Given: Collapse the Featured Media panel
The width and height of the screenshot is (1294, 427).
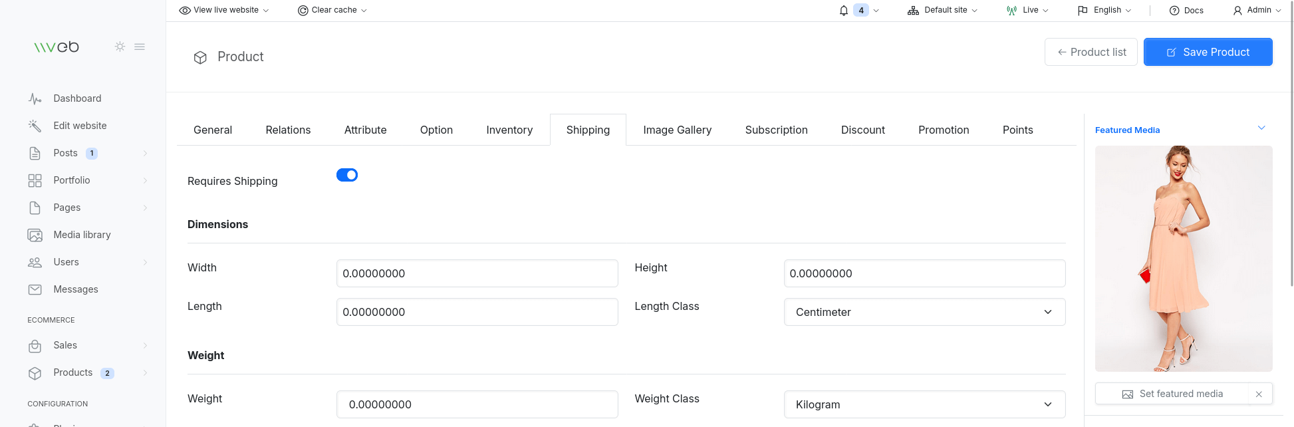Looking at the screenshot, I should pyautogui.click(x=1261, y=128).
